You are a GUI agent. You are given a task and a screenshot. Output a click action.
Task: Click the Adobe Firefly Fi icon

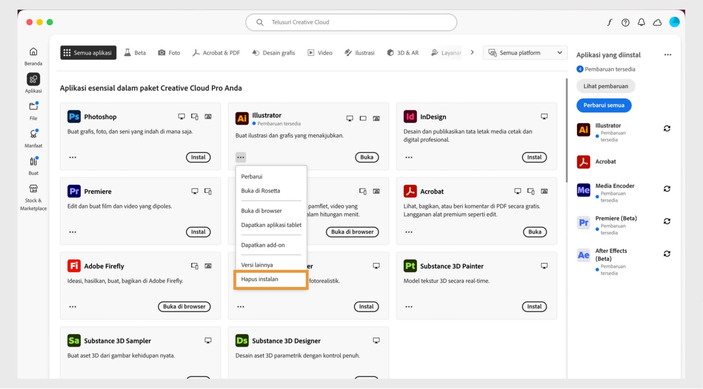tap(74, 266)
